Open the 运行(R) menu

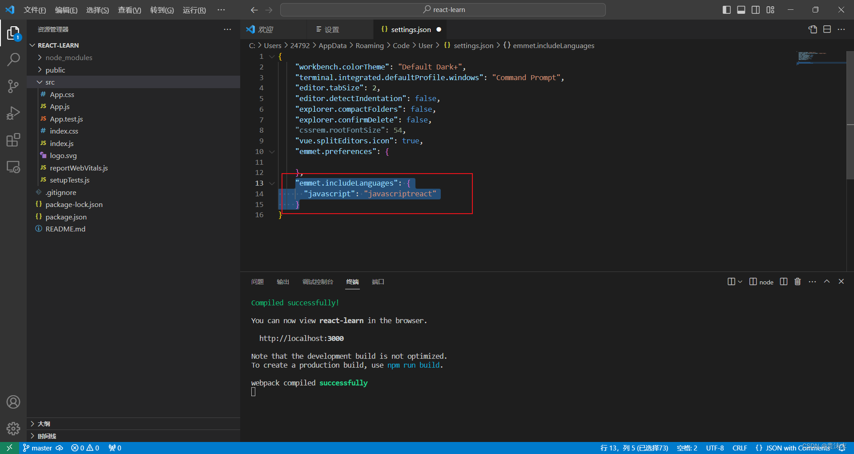point(194,10)
